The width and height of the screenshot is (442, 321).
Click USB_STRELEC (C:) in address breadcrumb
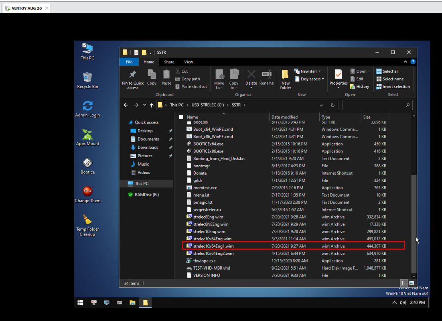pos(207,105)
